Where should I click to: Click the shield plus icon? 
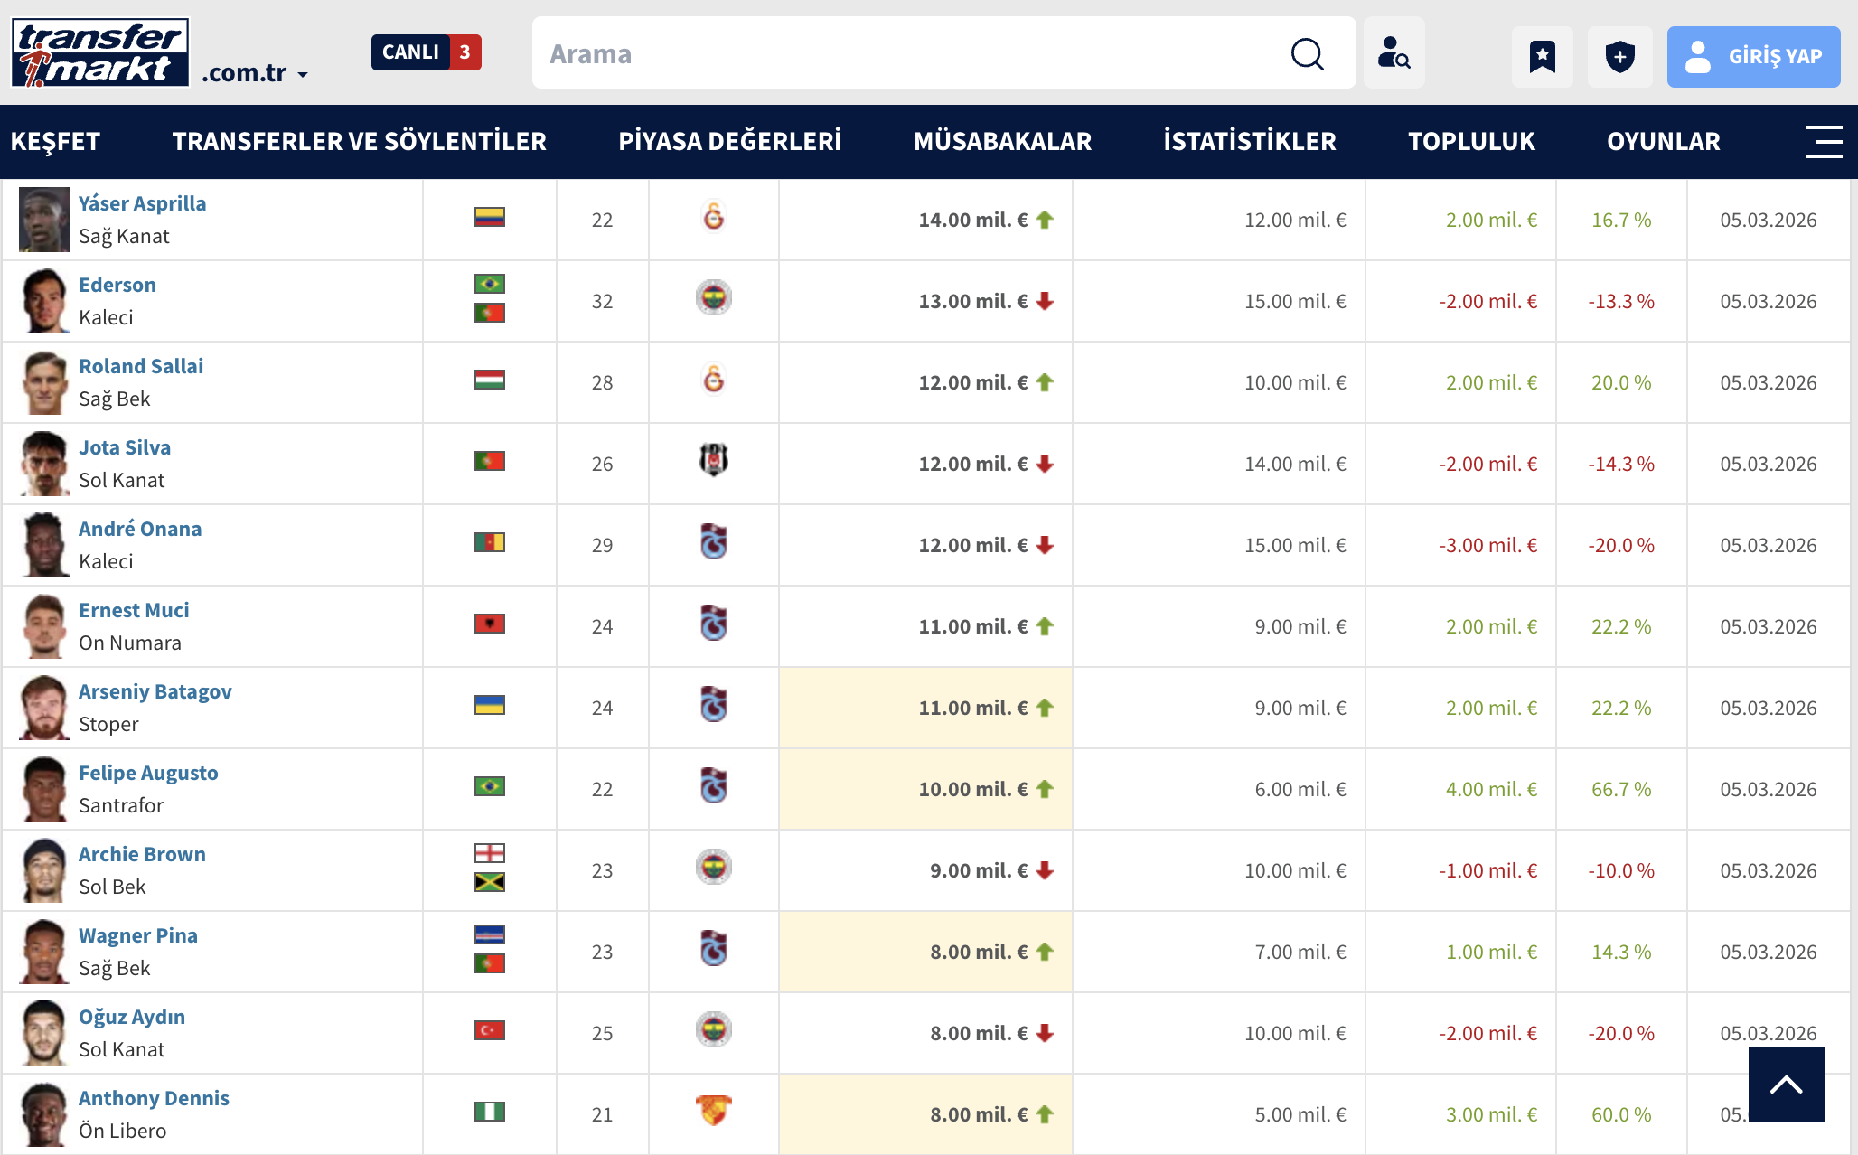[1619, 56]
